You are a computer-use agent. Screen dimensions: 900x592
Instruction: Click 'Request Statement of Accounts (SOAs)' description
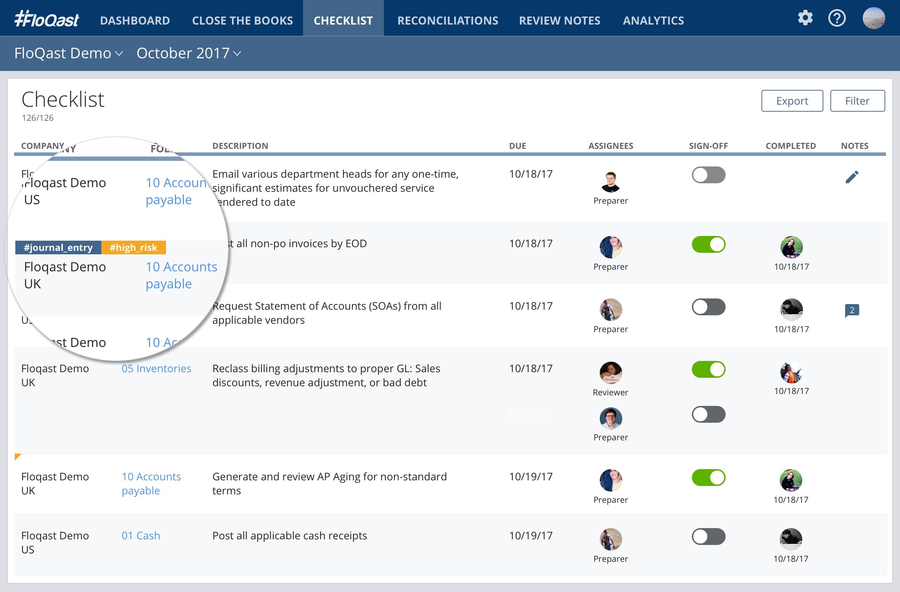tap(327, 313)
